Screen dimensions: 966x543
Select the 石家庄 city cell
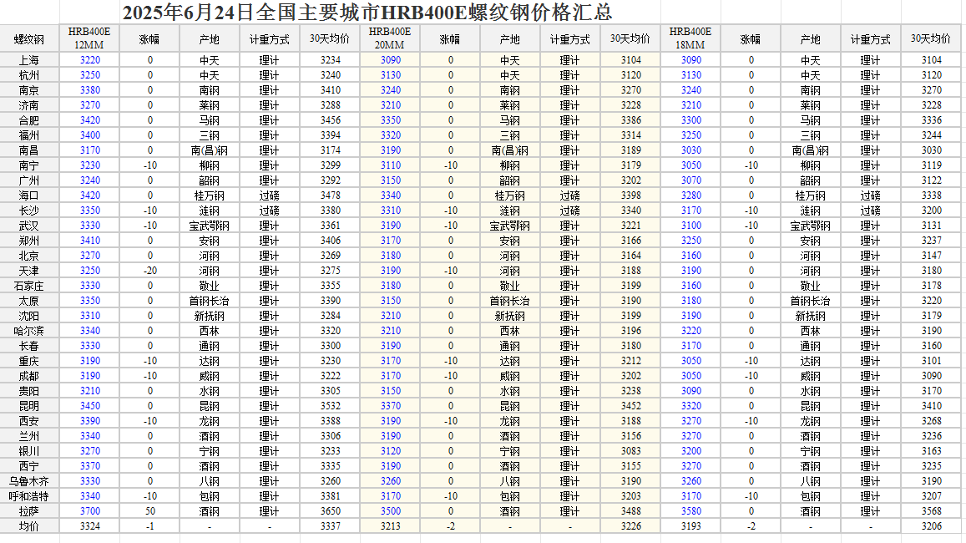pyautogui.click(x=29, y=286)
